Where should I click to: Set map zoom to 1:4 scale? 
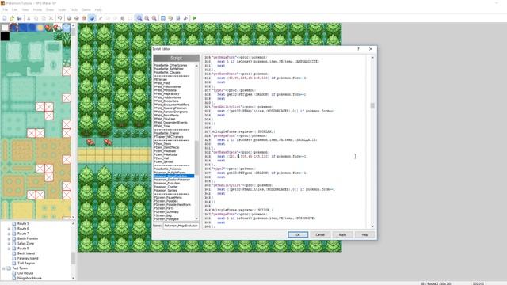click(154, 18)
